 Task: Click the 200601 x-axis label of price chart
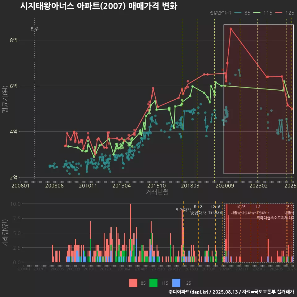point(20,186)
